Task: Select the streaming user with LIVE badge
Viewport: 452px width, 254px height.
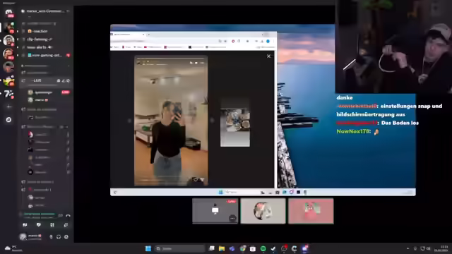Action: [49, 92]
